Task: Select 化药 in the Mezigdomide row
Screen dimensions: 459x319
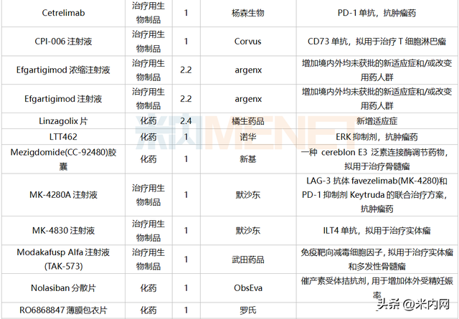Action: click(x=148, y=159)
